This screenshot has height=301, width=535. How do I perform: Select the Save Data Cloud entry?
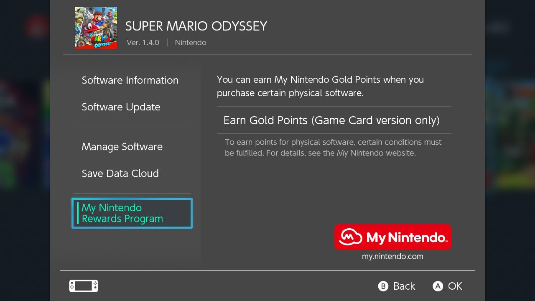point(120,173)
